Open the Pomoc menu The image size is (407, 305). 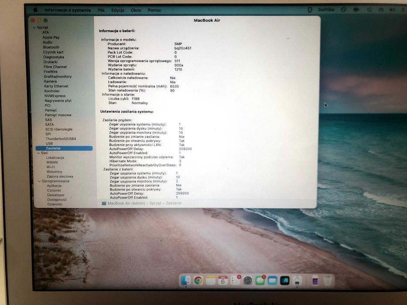pyautogui.click(x=155, y=10)
